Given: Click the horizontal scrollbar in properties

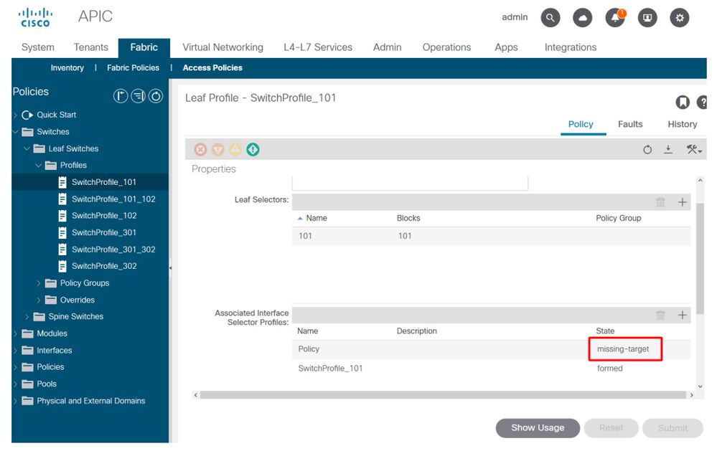Looking at the screenshot, I should tap(443, 395).
